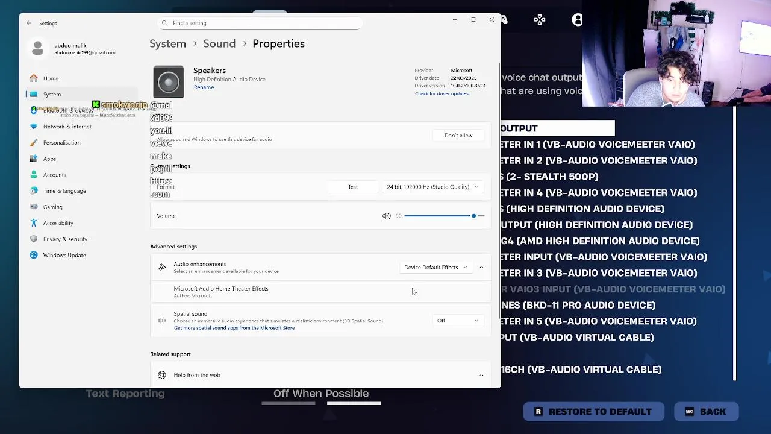This screenshot has height=434, width=771.
Task: Open Home in Settings sidebar
Action: (x=51, y=78)
